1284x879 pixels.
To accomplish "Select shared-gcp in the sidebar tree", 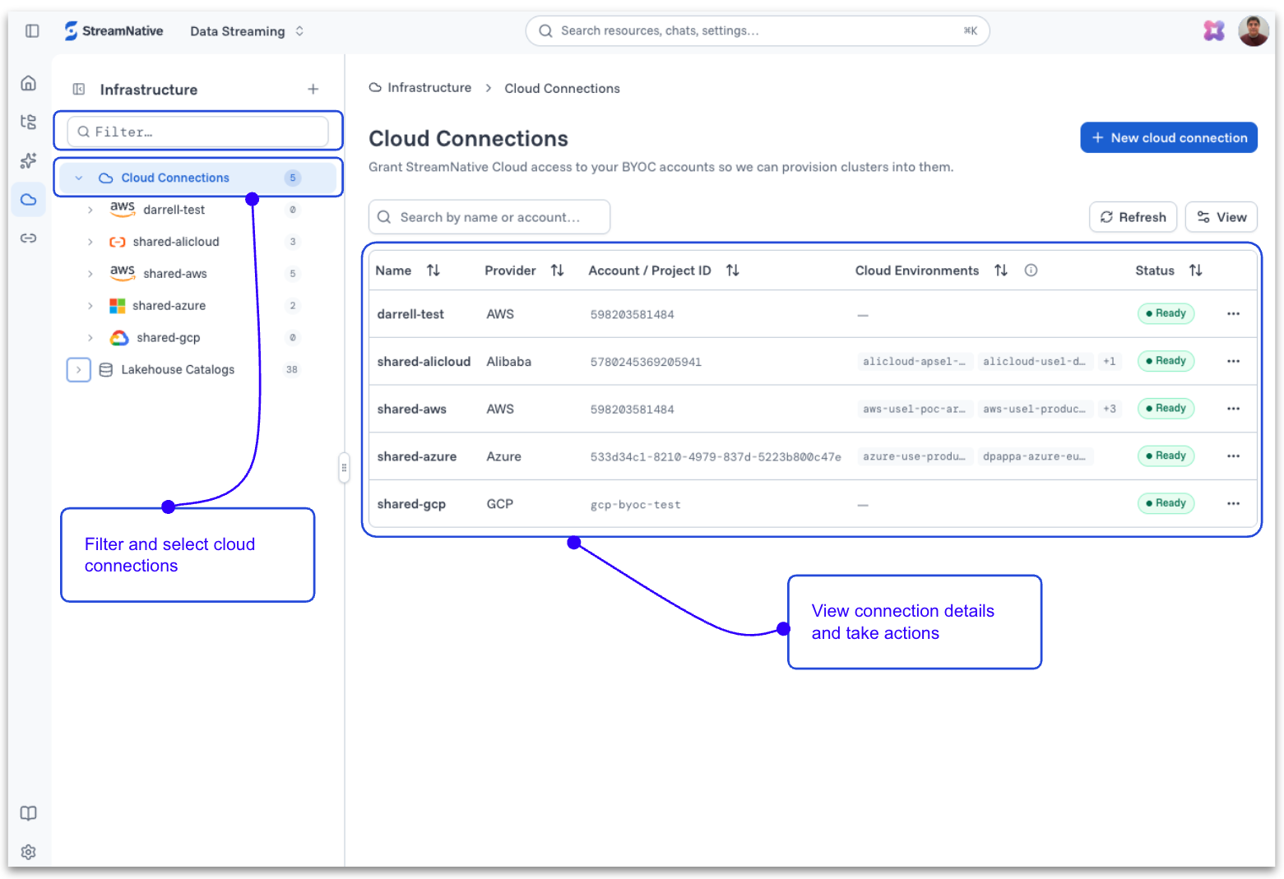I will click(169, 338).
